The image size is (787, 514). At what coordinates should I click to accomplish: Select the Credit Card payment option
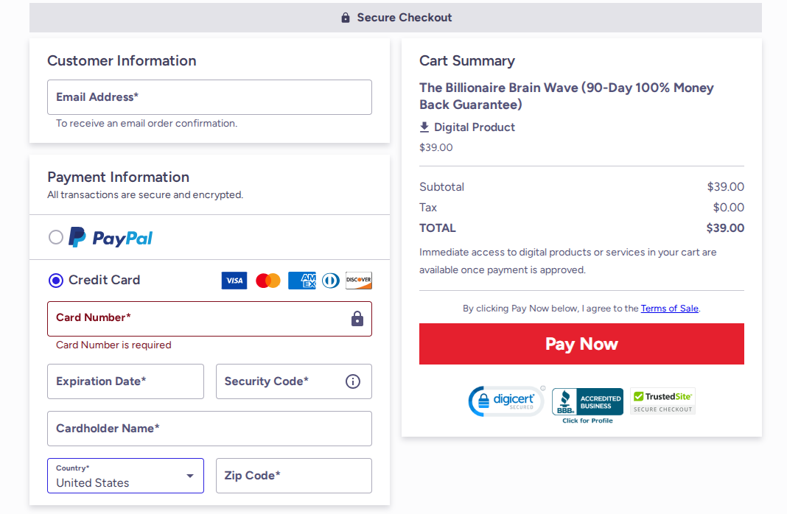coord(56,281)
